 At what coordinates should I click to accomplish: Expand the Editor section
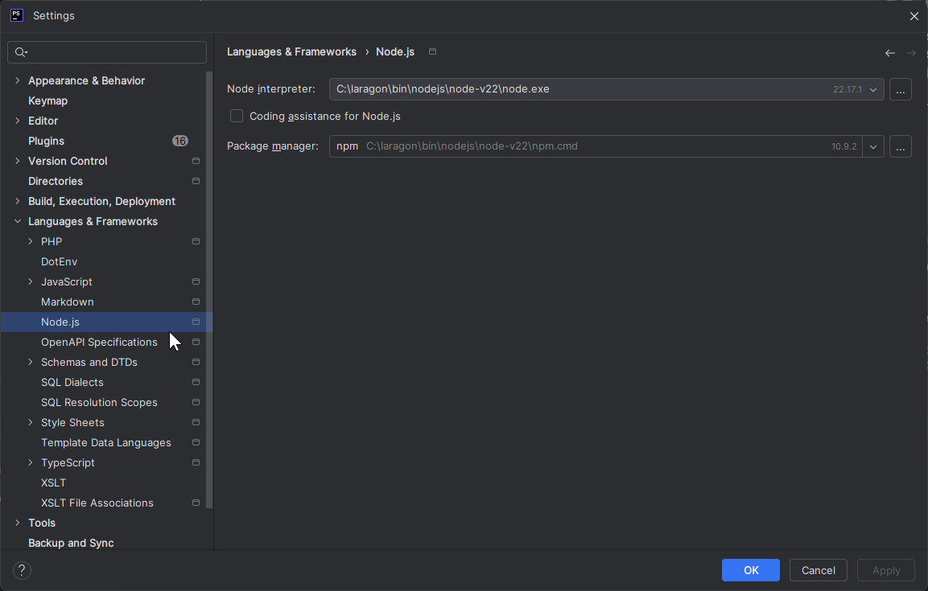pyautogui.click(x=17, y=121)
